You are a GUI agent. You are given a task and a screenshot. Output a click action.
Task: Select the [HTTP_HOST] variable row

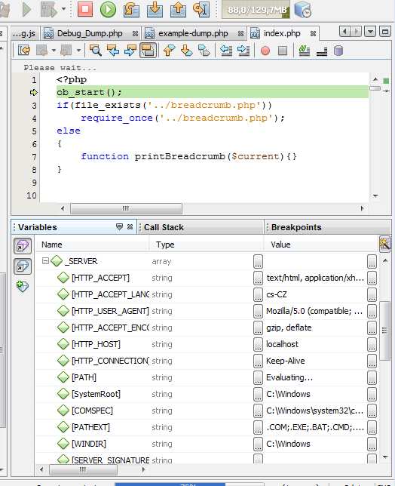[x=206, y=344]
